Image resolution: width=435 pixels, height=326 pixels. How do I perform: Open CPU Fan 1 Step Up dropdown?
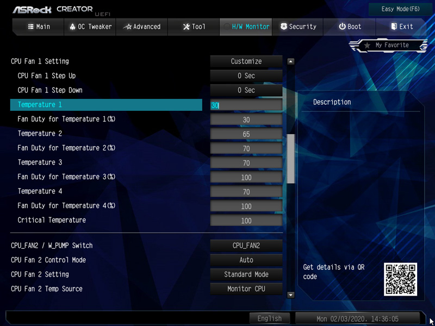tap(246, 76)
